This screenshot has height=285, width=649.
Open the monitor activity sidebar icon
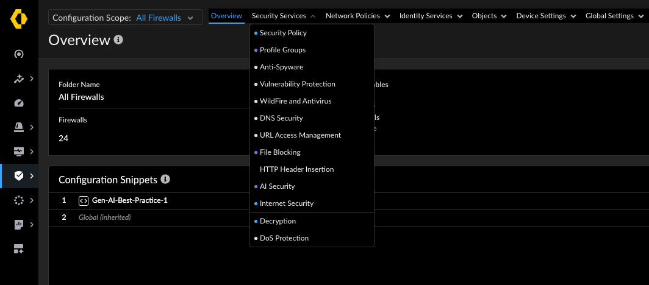[19, 152]
